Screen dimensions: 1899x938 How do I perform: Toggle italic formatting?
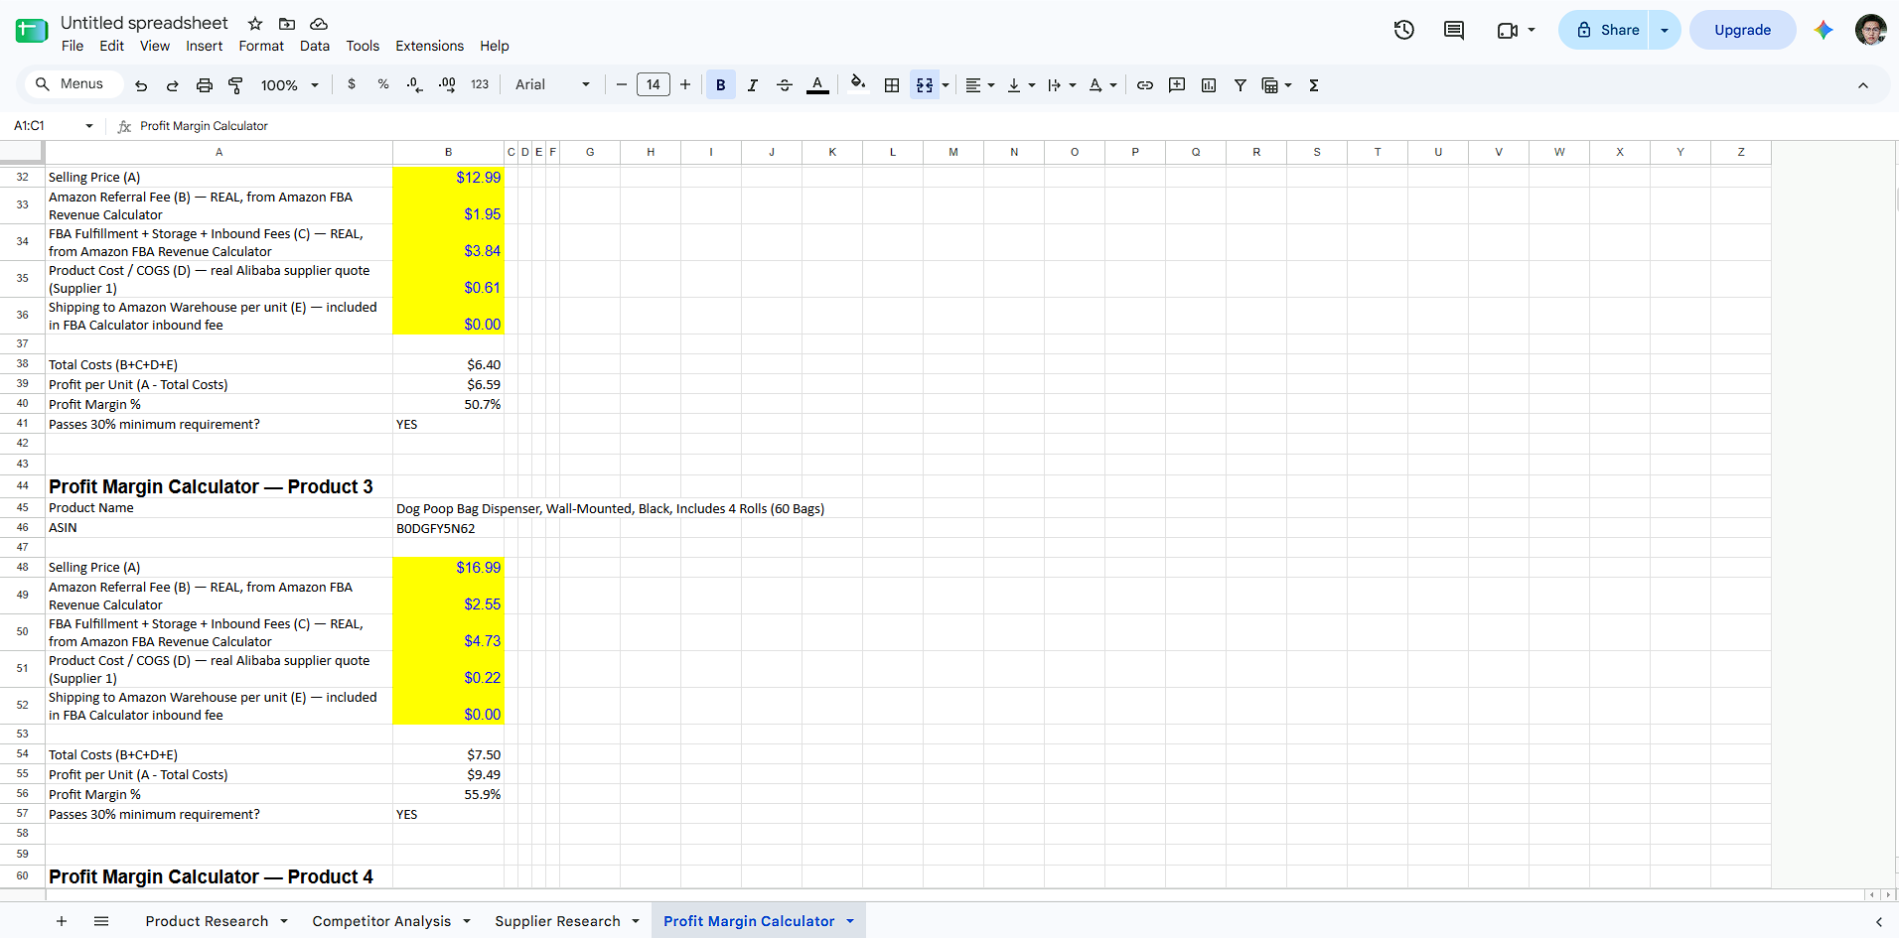pos(753,85)
